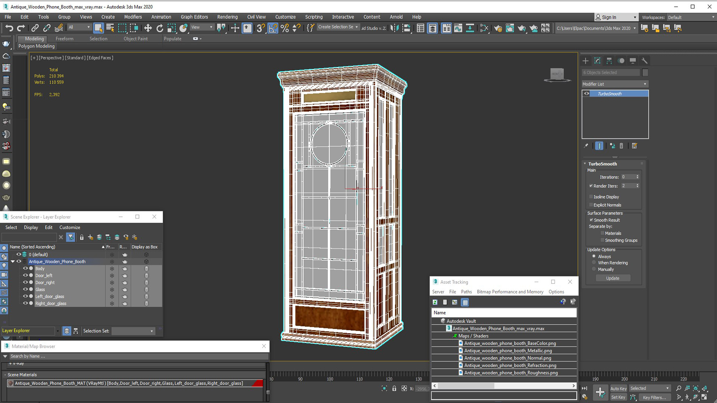Click the Redo arrow icon
Viewport: 717px width, 403px height.
[21, 28]
